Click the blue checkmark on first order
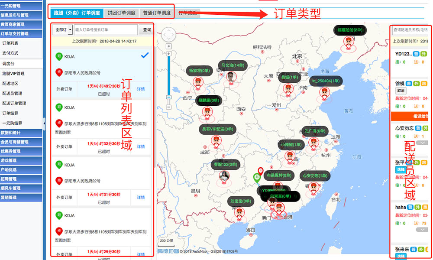433x260 pixels. pyautogui.click(x=145, y=55)
